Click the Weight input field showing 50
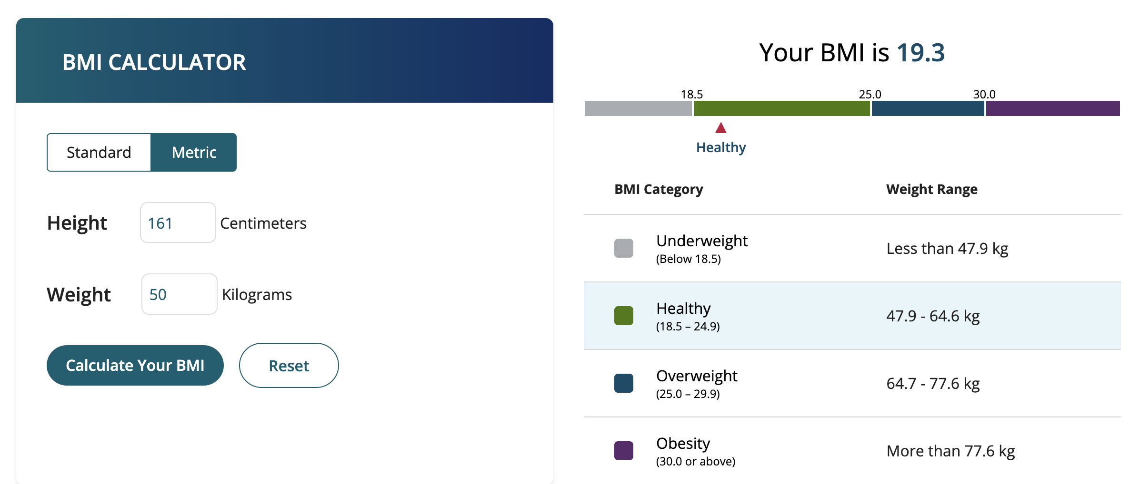The height and width of the screenshot is (484, 1140). (x=180, y=294)
